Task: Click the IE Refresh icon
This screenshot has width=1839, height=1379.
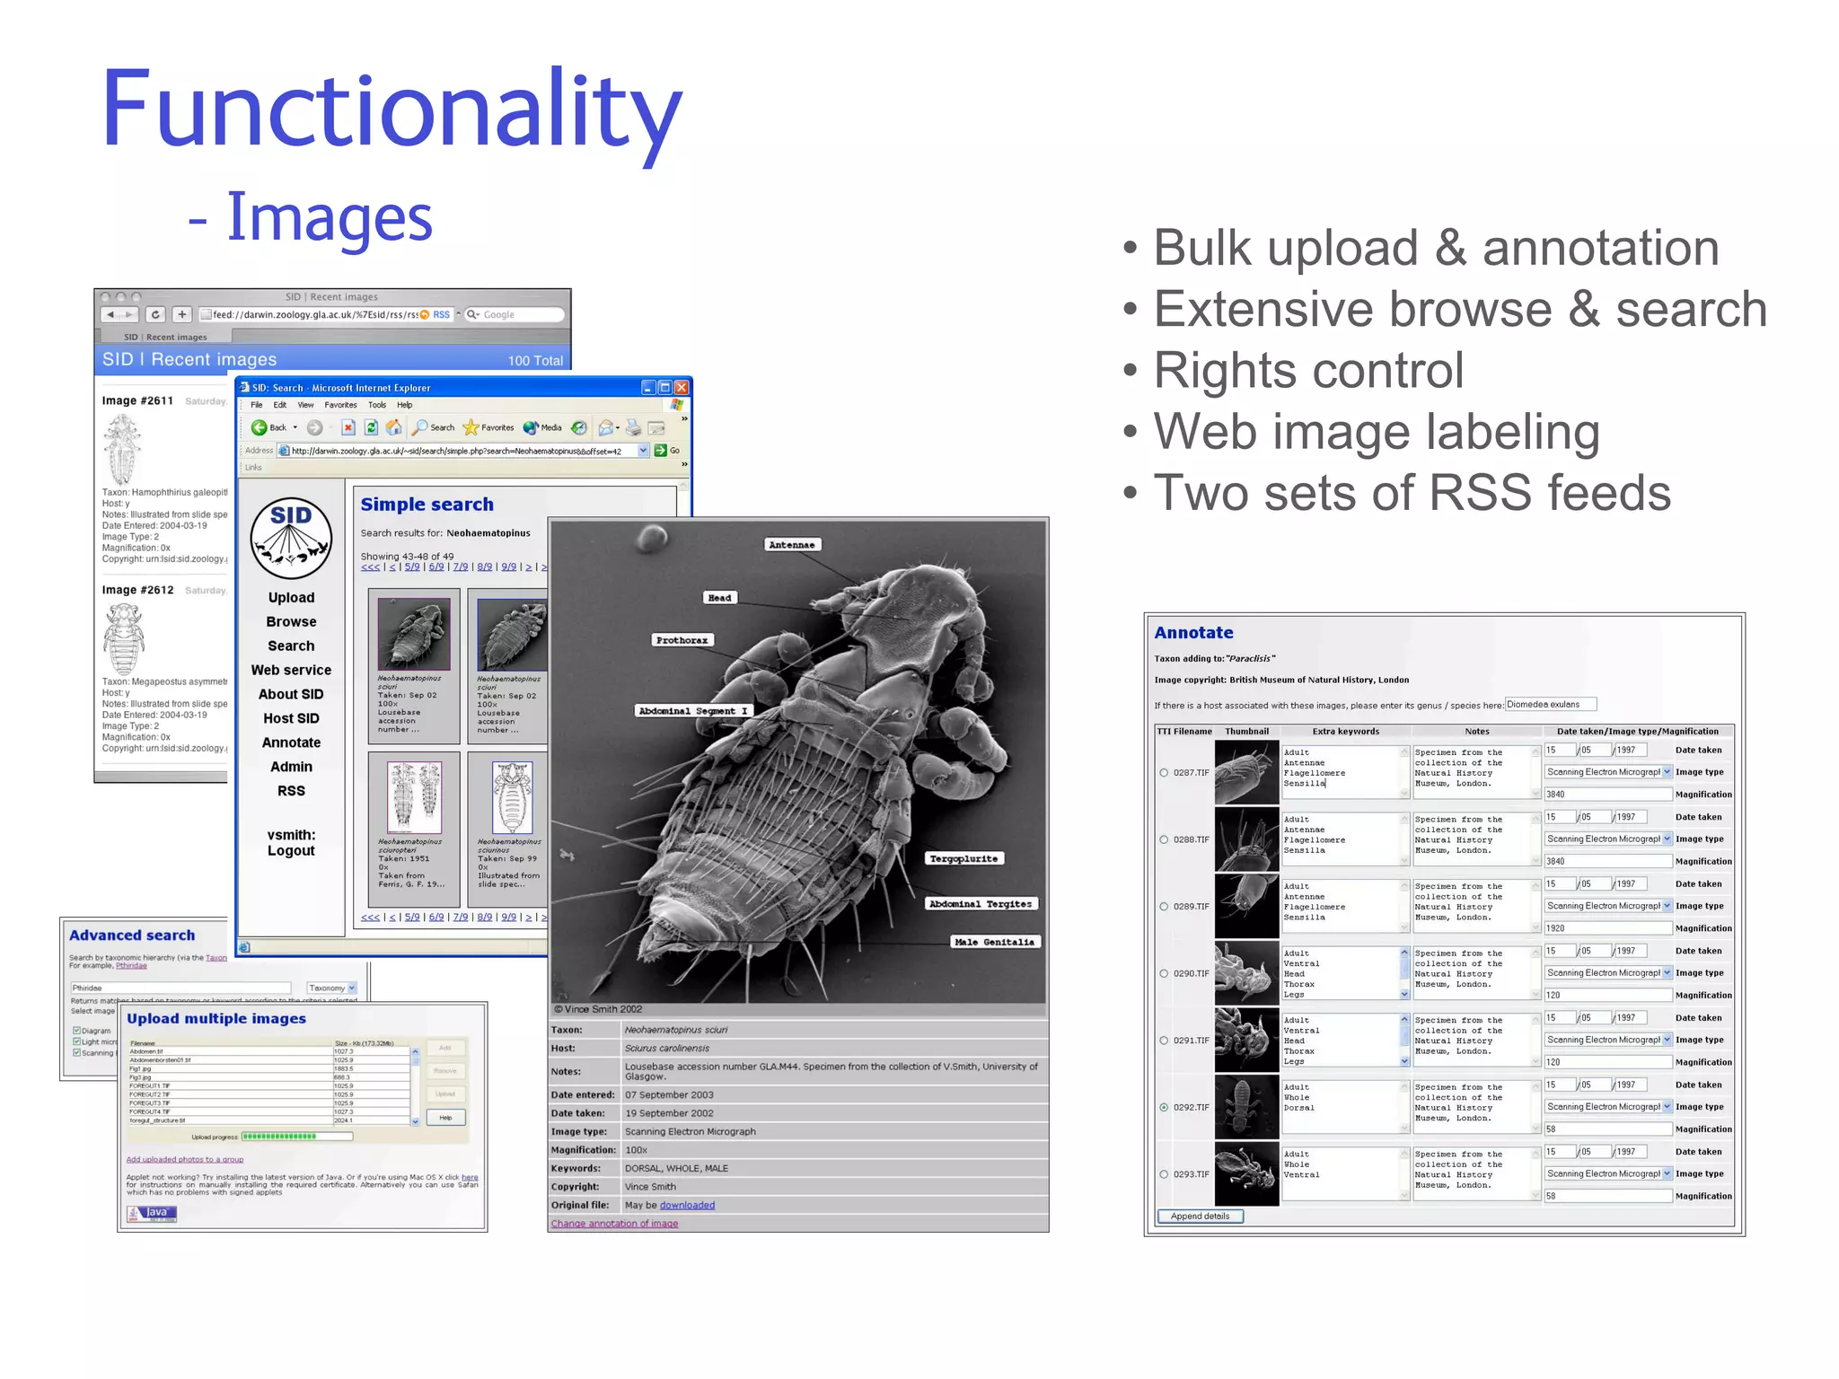Action: click(371, 427)
